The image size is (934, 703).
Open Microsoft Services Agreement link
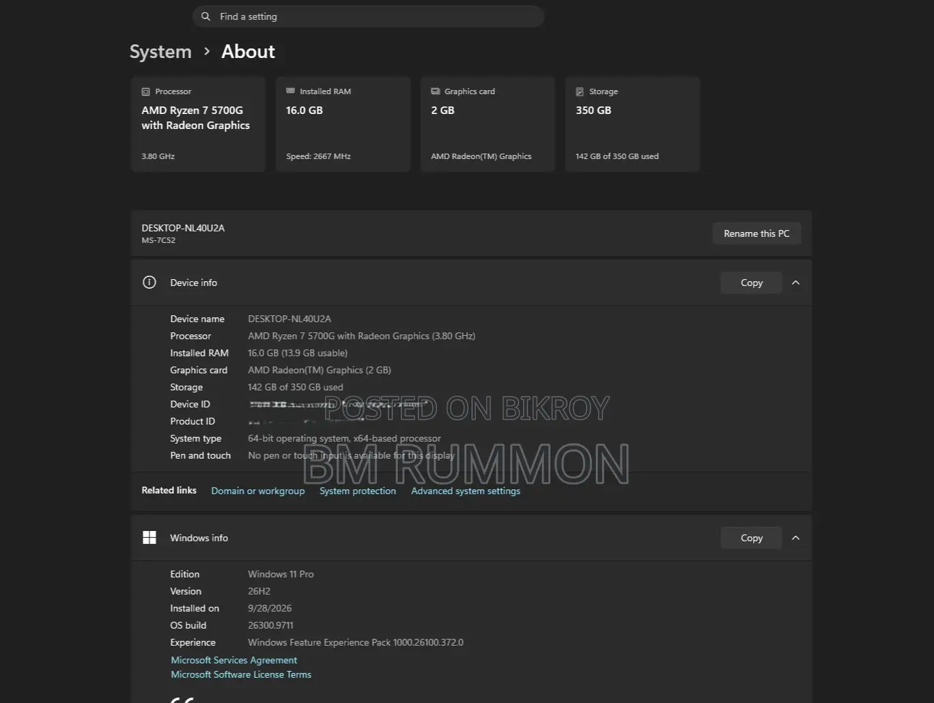tap(234, 660)
